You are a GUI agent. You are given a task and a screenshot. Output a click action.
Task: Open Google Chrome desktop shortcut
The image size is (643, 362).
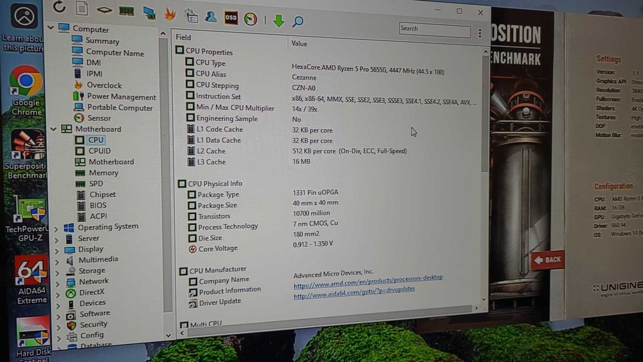tap(26, 91)
